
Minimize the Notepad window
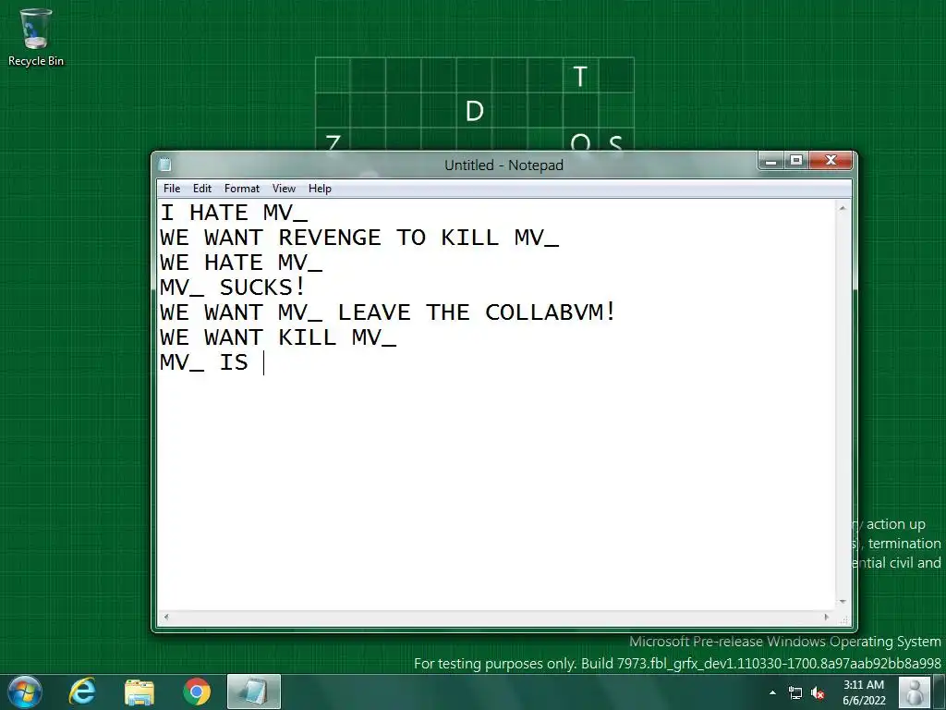[770, 161]
